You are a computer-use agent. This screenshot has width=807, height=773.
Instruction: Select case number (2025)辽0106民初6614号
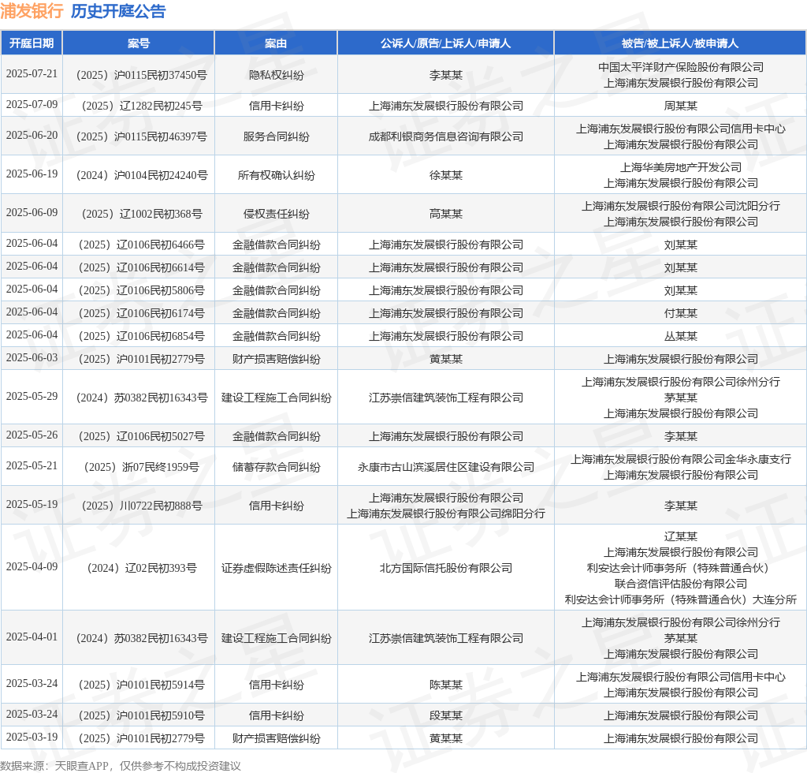click(x=142, y=268)
